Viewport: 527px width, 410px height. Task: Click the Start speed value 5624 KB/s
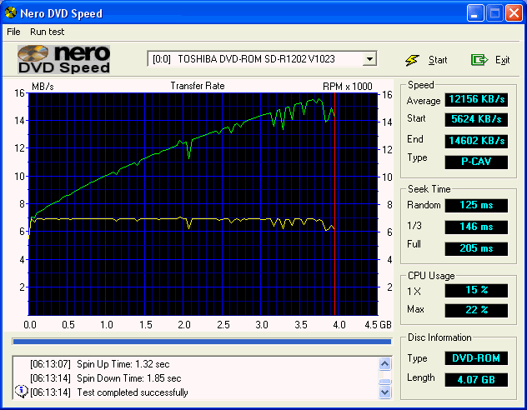point(476,119)
